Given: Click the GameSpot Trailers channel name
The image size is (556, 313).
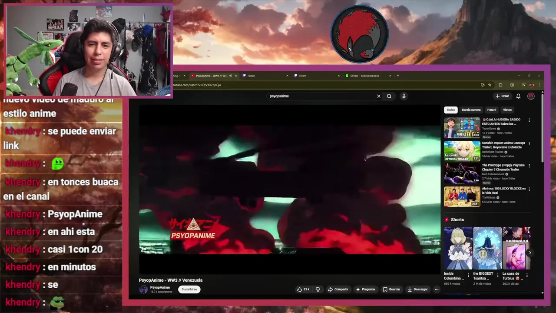Looking at the screenshot, I should [493, 152].
